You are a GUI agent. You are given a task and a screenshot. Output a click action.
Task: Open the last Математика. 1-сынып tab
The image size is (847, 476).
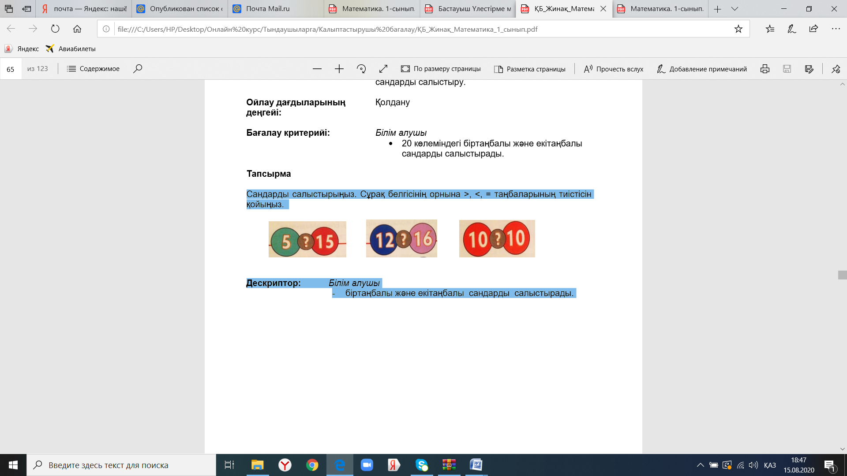tap(660, 9)
